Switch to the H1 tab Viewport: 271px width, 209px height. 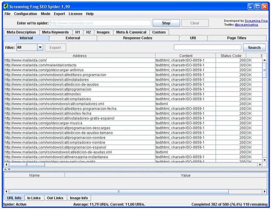(78, 32)
